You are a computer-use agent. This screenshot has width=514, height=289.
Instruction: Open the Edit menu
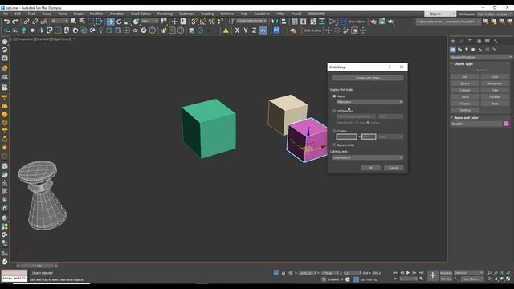[18, 14]
